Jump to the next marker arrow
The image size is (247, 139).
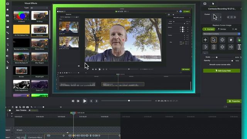click(96, 101)
